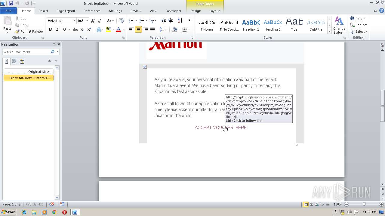Click the Replace button in Editing group
This screenshot has height=216, width=385.
[359, 25]
